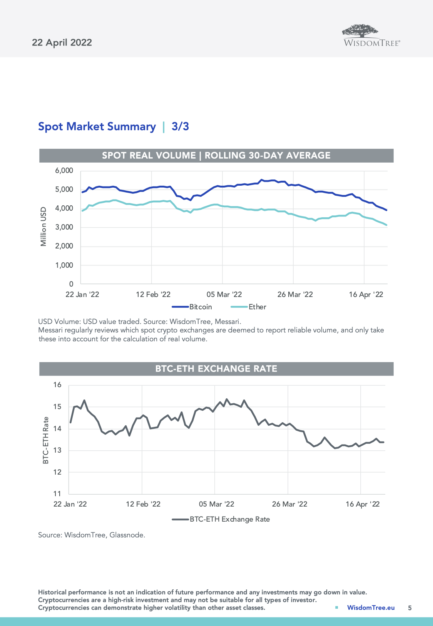Click the 16 Apr '22 label on exchange rate chart
This screenshot has width=433, height=626.
click(363, 504)
